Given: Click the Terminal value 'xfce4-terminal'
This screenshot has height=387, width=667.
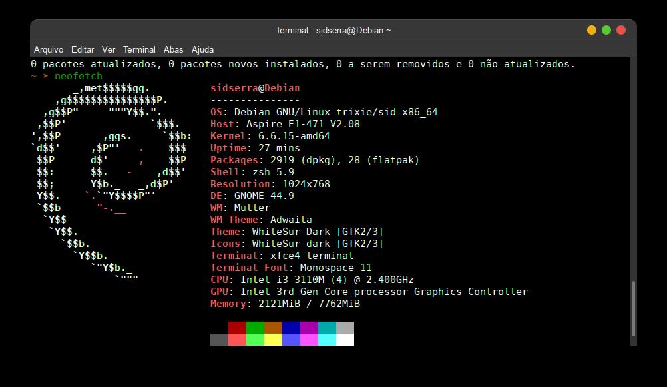Looking at the screenshot, I should (312, 255).
